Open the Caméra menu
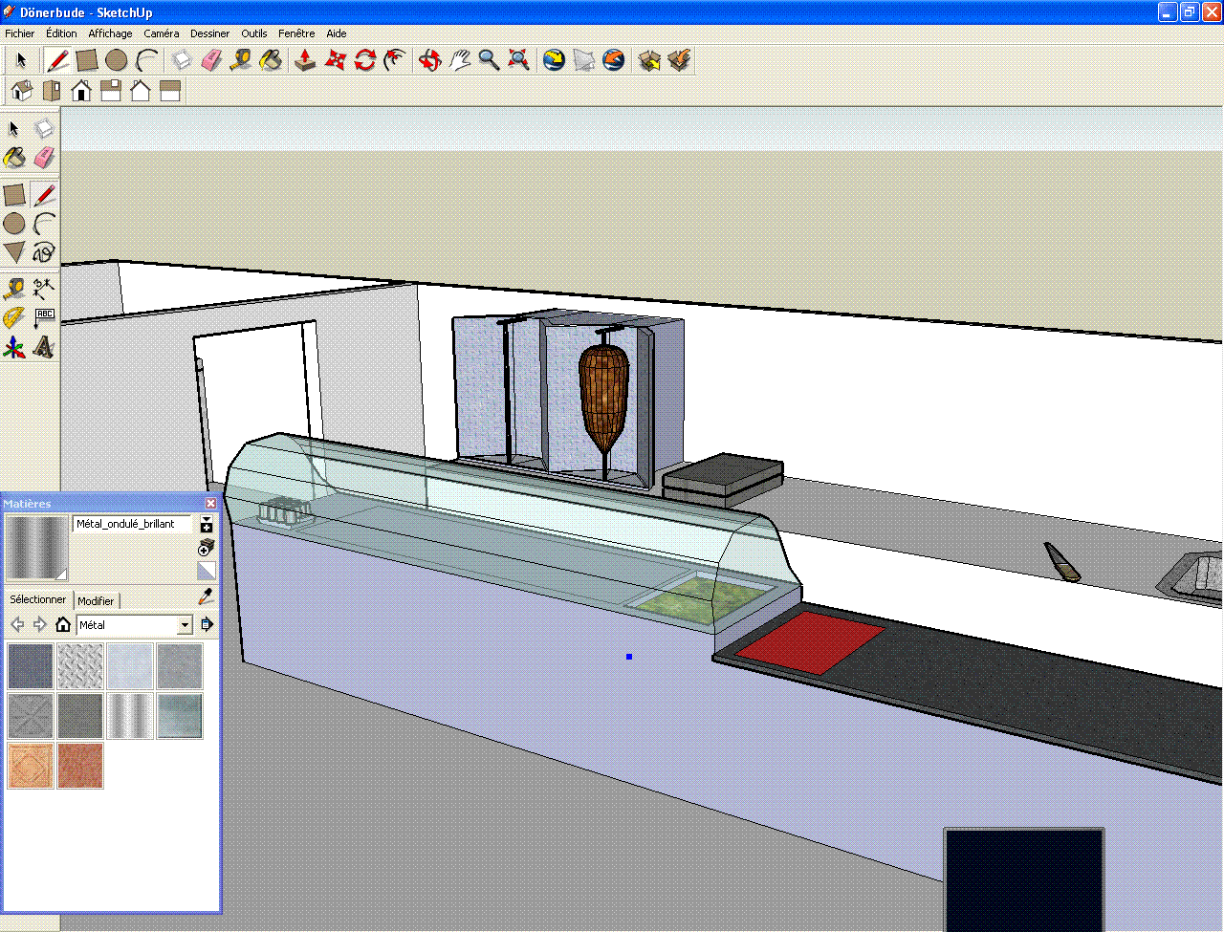 [161, 33]
